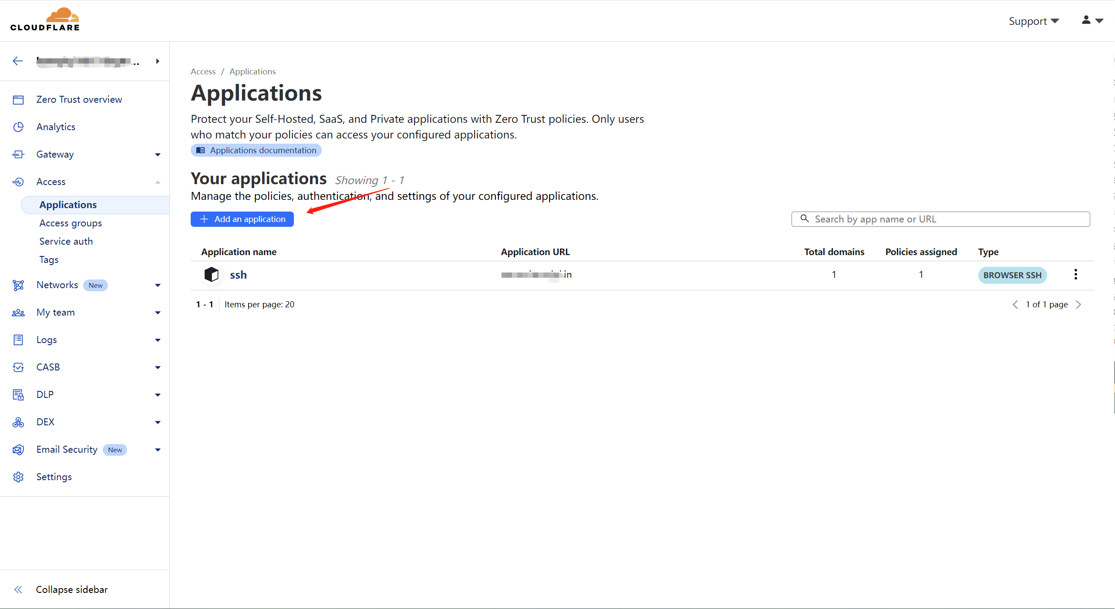The height and width of the screenshot is (609, 1115).
Task: Expand the Networks dropdown arrow
Action: click(x=158, y=285)
